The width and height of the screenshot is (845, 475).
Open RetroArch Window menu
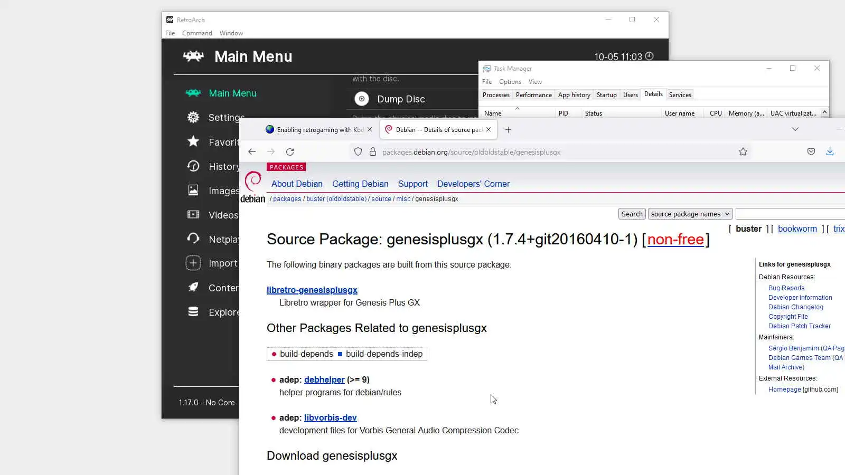coord(231,33)
